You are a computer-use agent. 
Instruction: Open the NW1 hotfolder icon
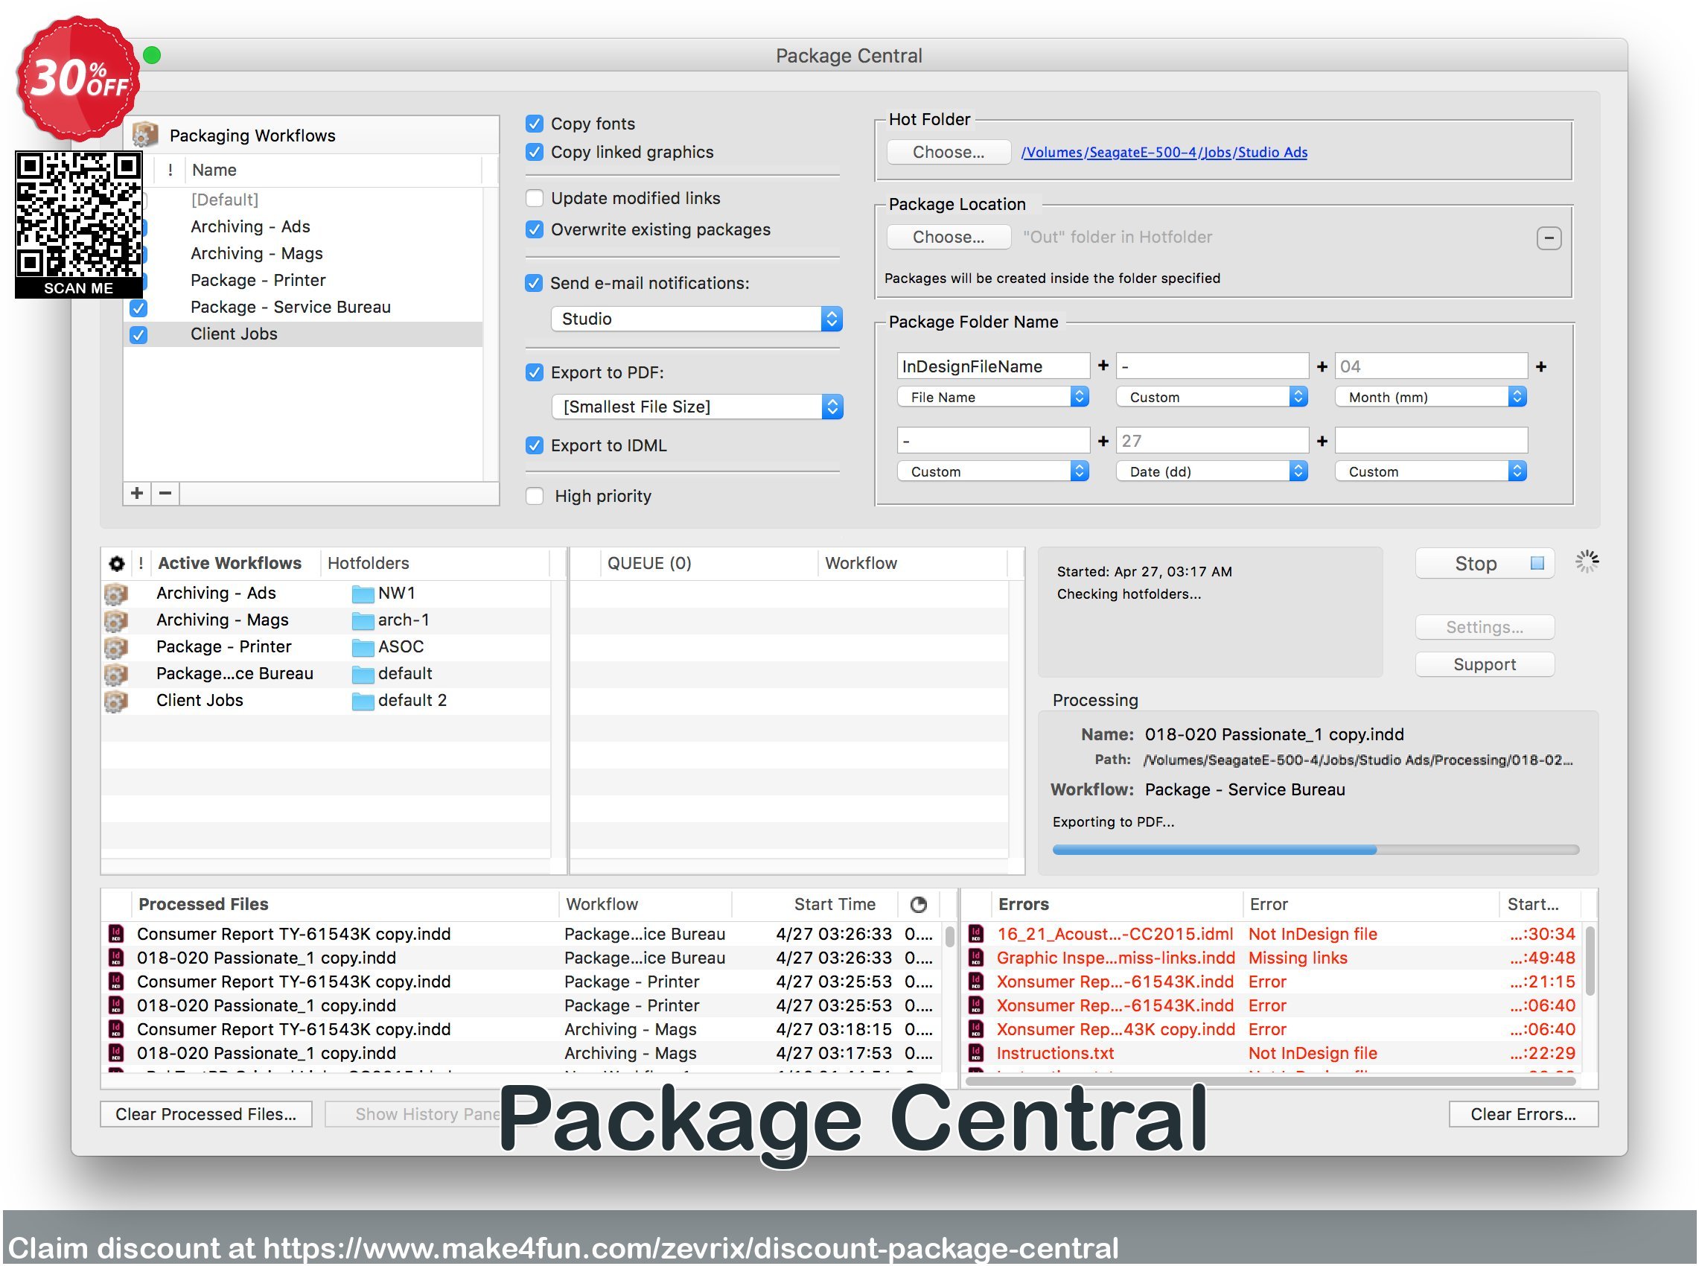tap(363, 594)
